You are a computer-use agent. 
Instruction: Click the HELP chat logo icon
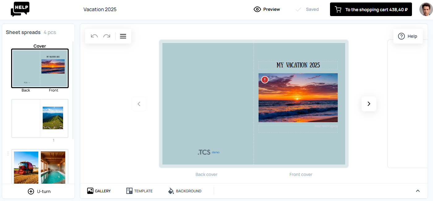[20, 9]
